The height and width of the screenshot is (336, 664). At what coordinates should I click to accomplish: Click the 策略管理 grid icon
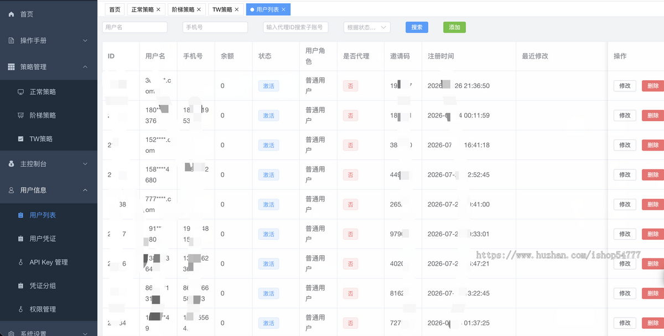pyautogui.click(x=12, y=67)
